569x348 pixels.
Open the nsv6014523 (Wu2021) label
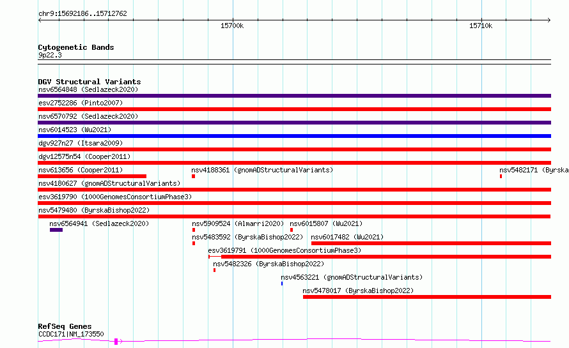pyautogui.click(x=75, y=130)
